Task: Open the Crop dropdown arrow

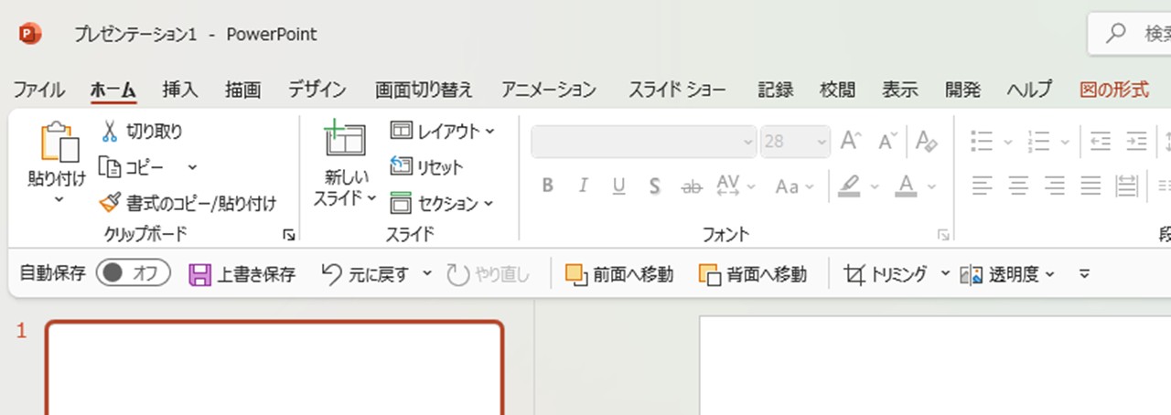Action: 945,273
